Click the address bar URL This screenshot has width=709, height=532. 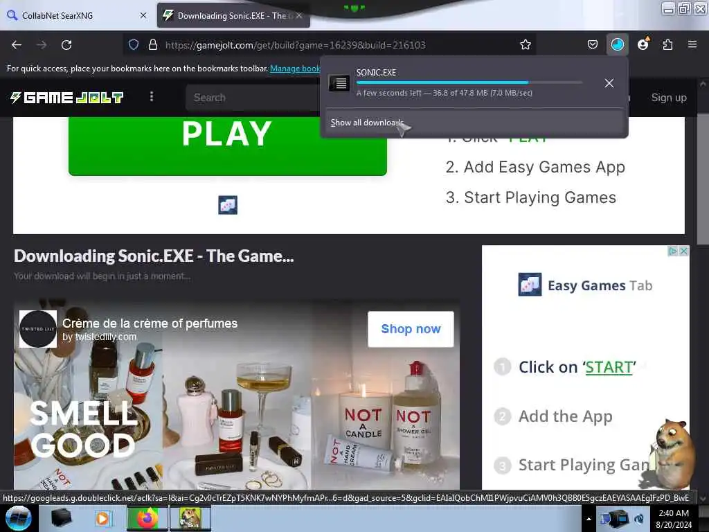(295, 45)
